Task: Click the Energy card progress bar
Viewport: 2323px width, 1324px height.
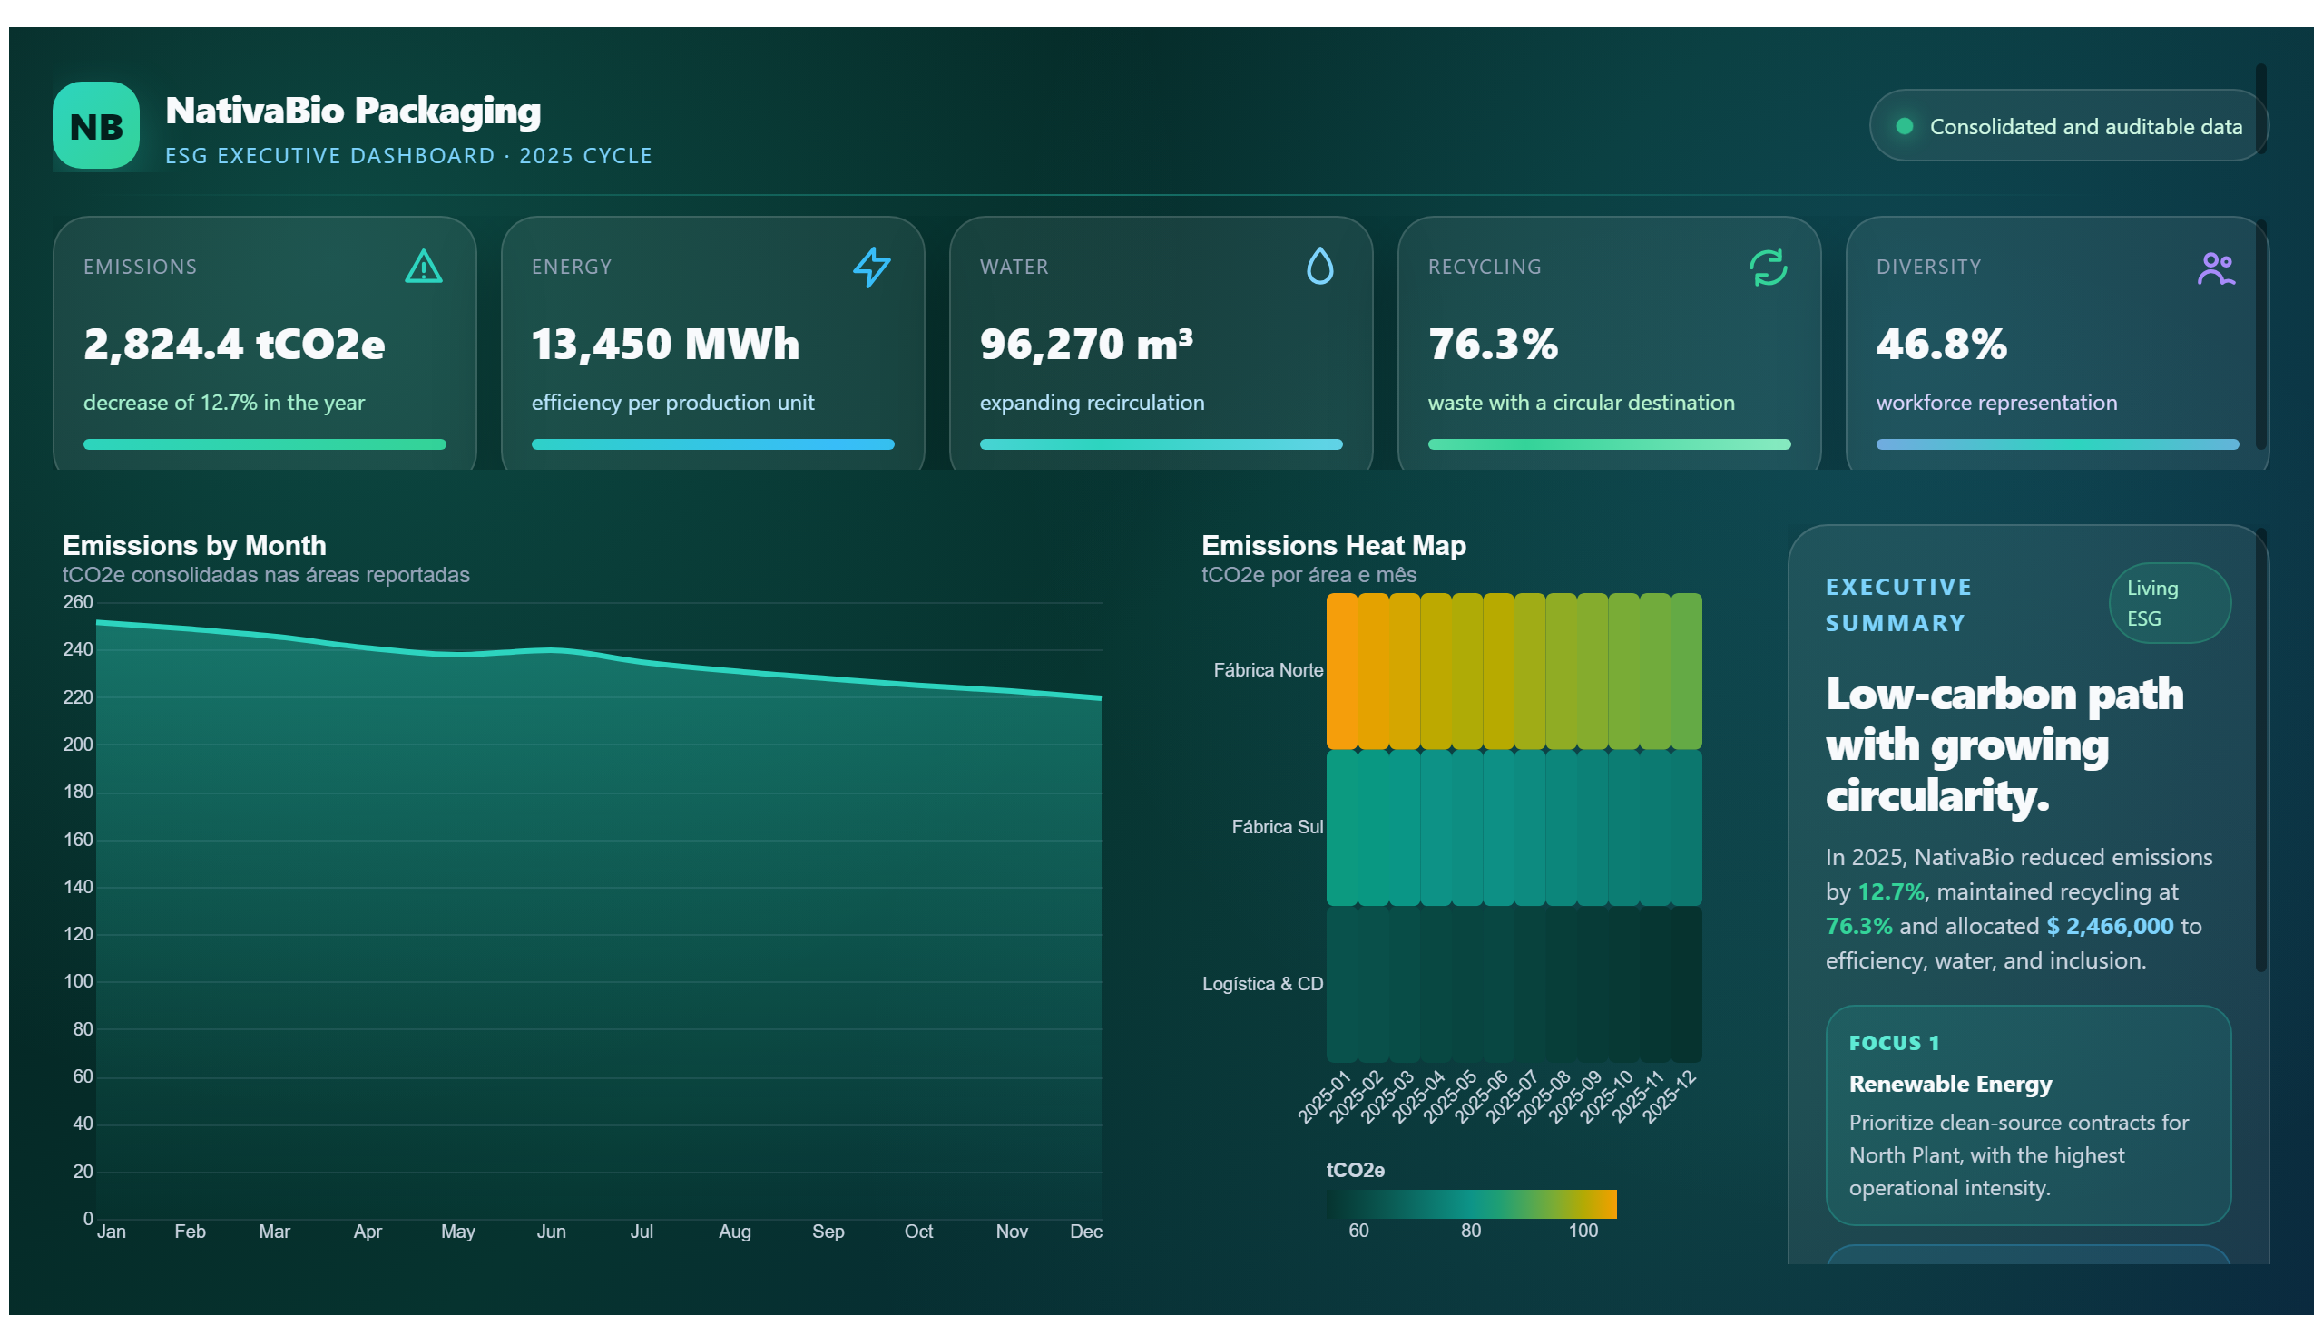Action: coord(712,444)
